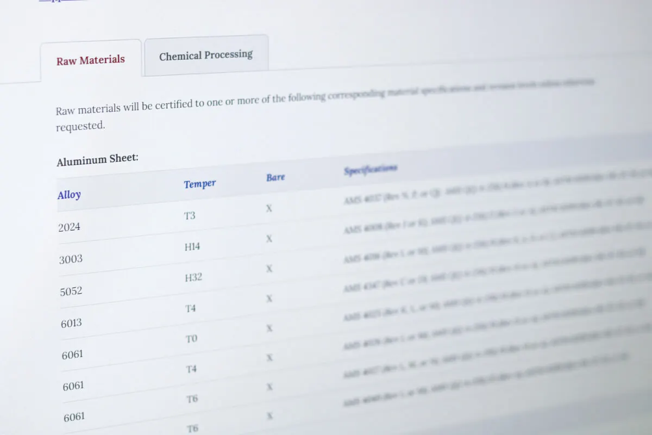Select the 6061 alloy in the T0 row
The image size is (652, 435).
73,355
